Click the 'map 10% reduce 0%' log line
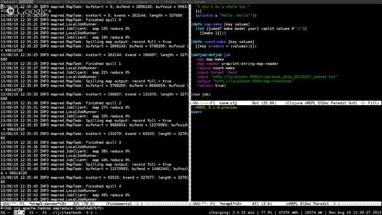Screen dimensions: 382x215 click(65, 29)
